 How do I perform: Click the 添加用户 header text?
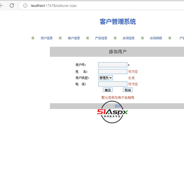(118, 51)
